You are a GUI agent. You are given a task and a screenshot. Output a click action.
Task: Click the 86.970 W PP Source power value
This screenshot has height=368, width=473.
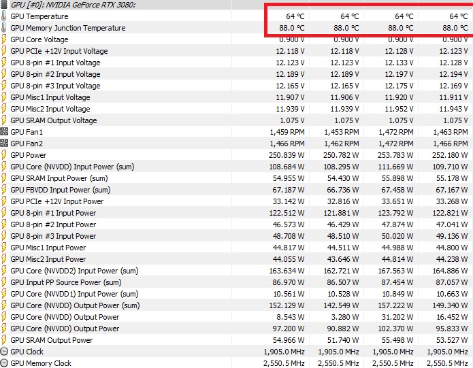(x=289, y=282)
